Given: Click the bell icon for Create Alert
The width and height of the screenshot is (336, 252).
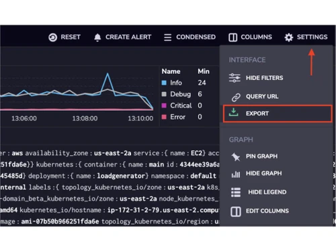Looking at the screenshot, I should (x=97, y=37).
